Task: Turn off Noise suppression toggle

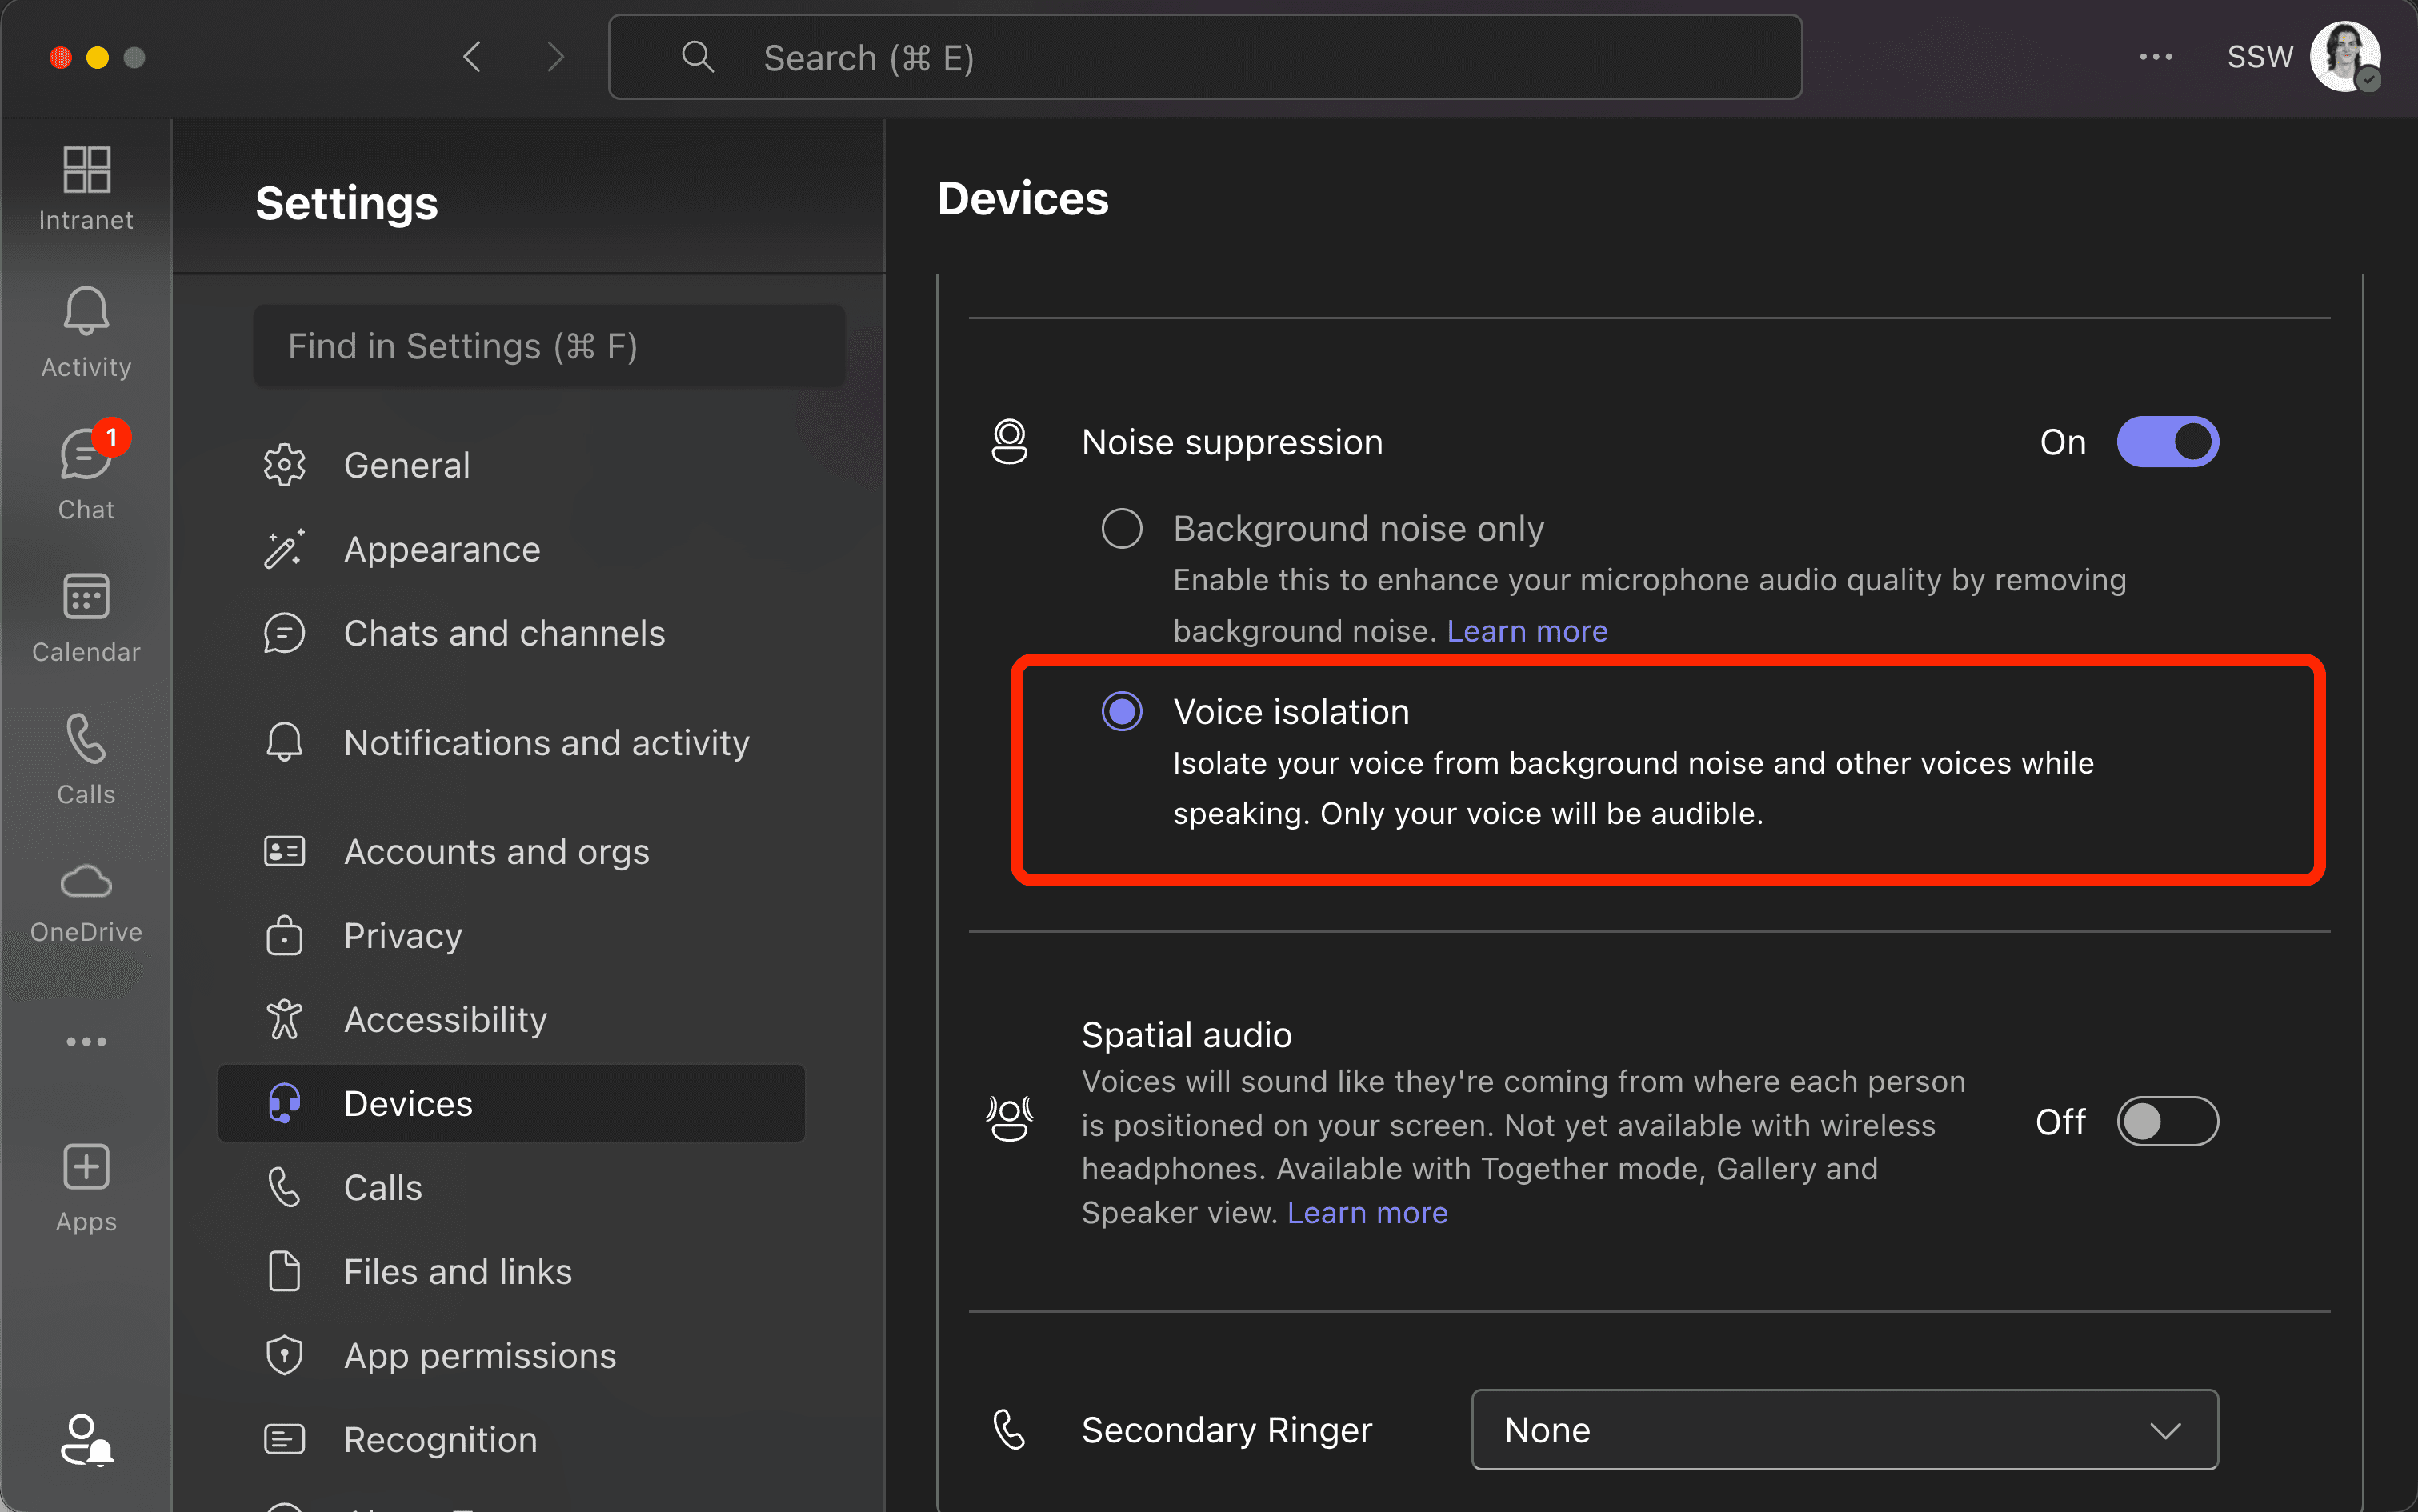Action: point(2167,442)
